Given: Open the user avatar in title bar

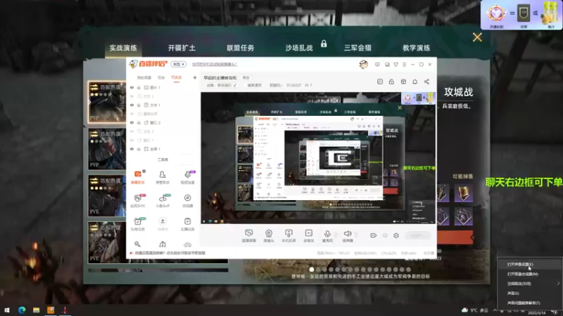Looking at the screenshot, I should click(363, 65).
